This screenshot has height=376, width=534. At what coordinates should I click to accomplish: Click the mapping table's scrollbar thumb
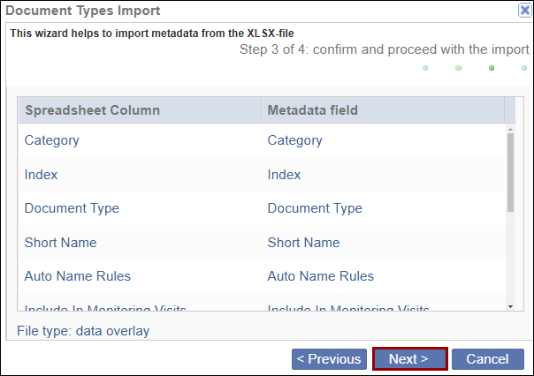tap(510, 172)
